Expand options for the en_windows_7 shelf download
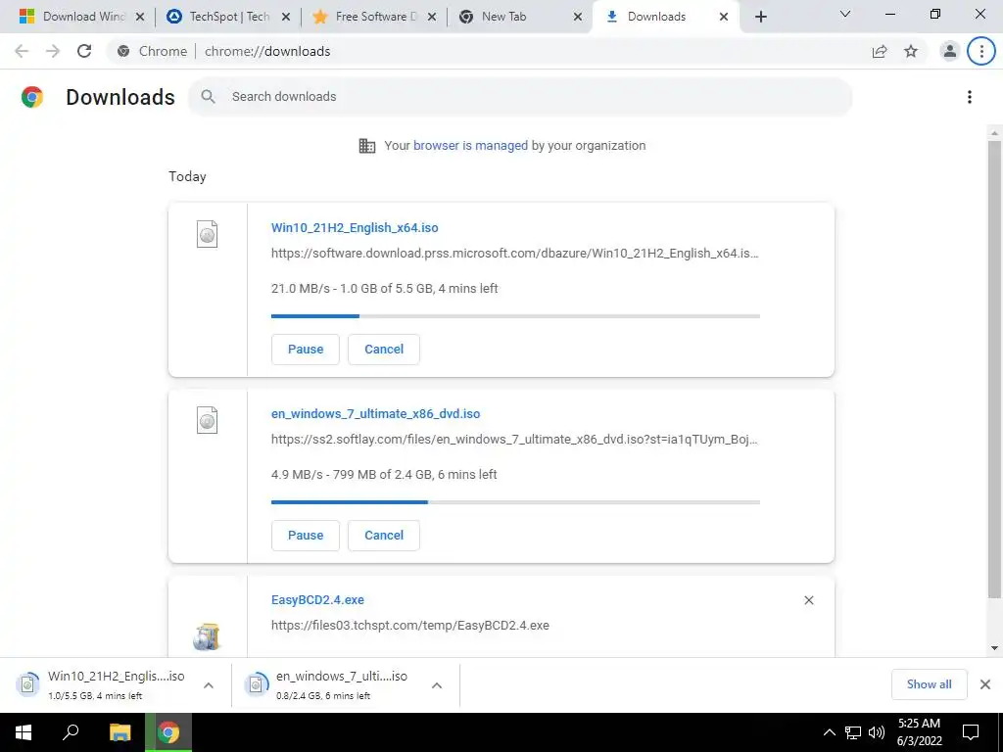This screenshot has height=752, width=1003. [x=436, y=684]
